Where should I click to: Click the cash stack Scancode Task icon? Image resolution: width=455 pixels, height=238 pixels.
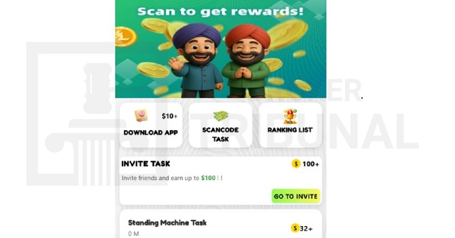pos(221,116)
